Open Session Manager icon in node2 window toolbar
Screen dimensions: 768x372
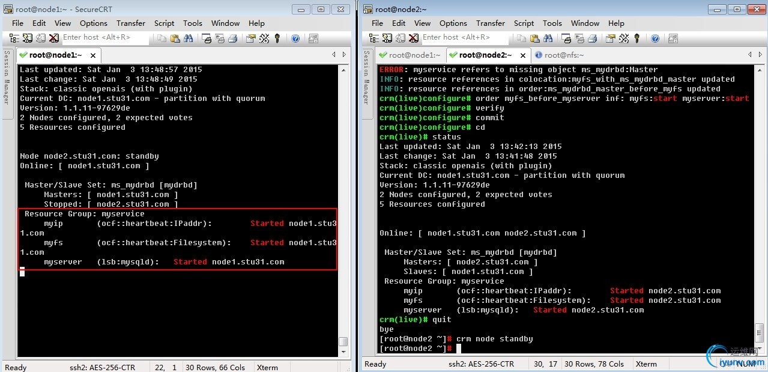(x=373, y=38)
